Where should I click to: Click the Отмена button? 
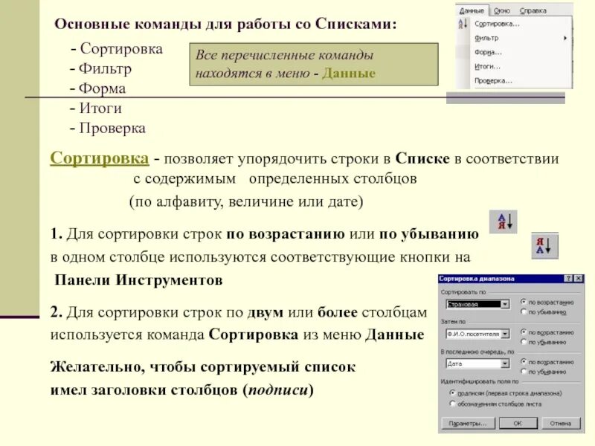tap(561, 423)
